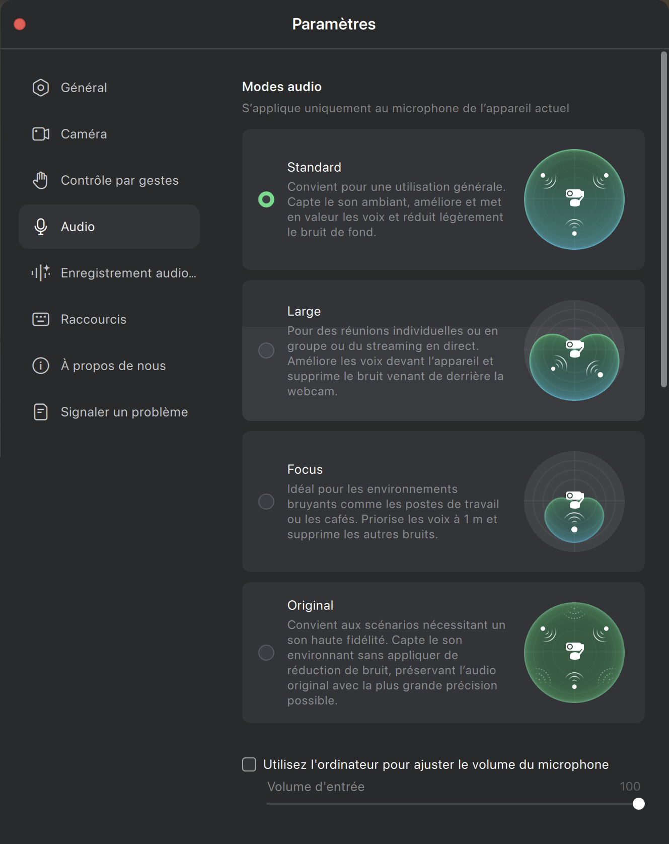Select the Focus mode radio button
Viewport: 669px width, 844px height.
[x=266, y=502]
